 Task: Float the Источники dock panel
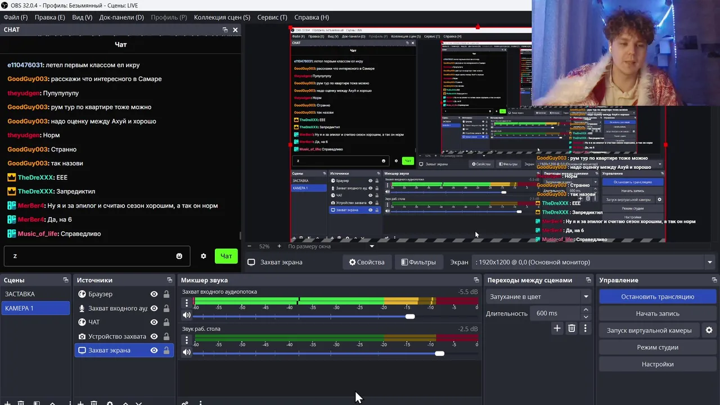170,280
